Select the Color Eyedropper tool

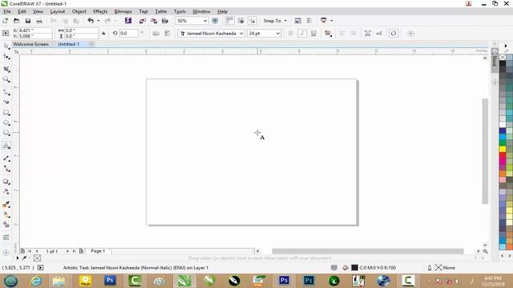pos(6,205)
